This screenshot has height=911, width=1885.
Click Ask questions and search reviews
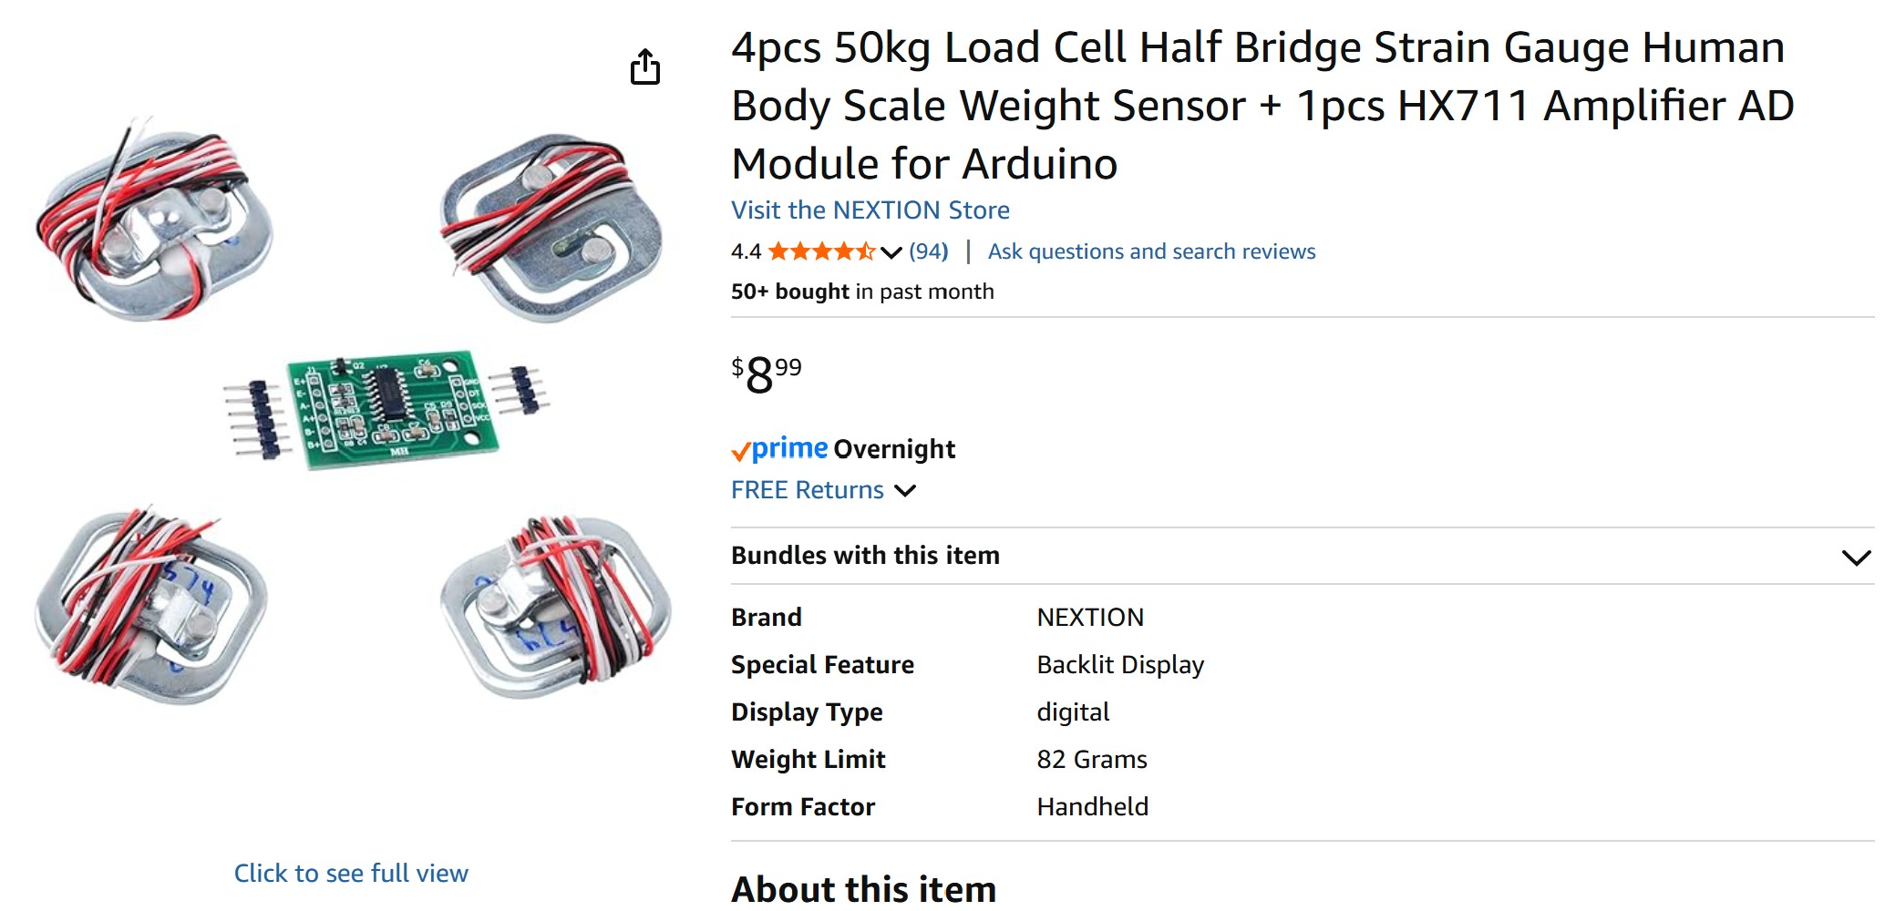1151,251
